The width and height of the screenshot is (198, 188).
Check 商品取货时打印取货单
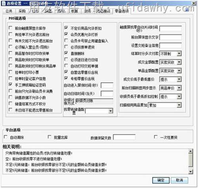click(x=10, y=59)
